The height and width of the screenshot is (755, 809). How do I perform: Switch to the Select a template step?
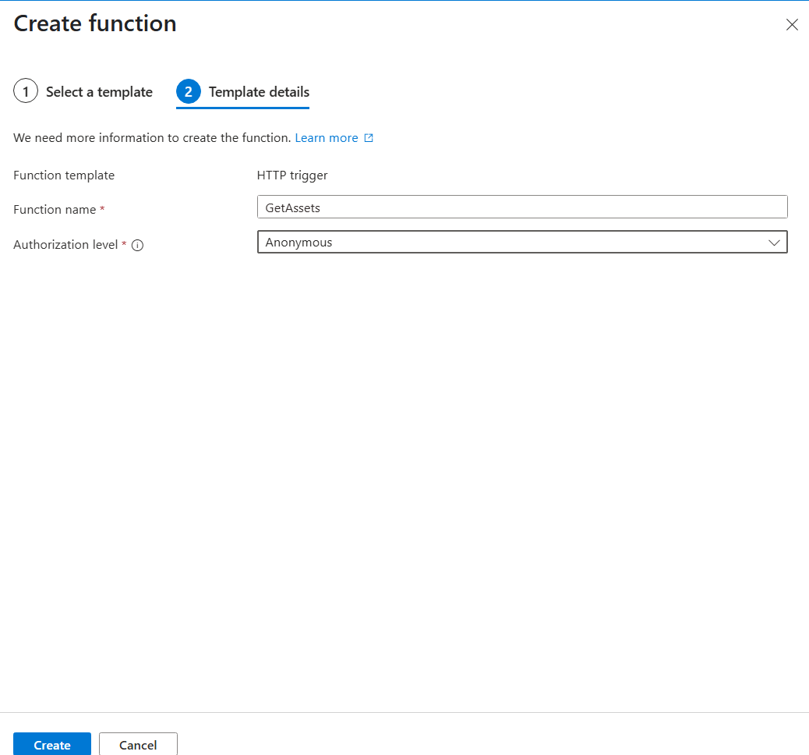[99, 91]
